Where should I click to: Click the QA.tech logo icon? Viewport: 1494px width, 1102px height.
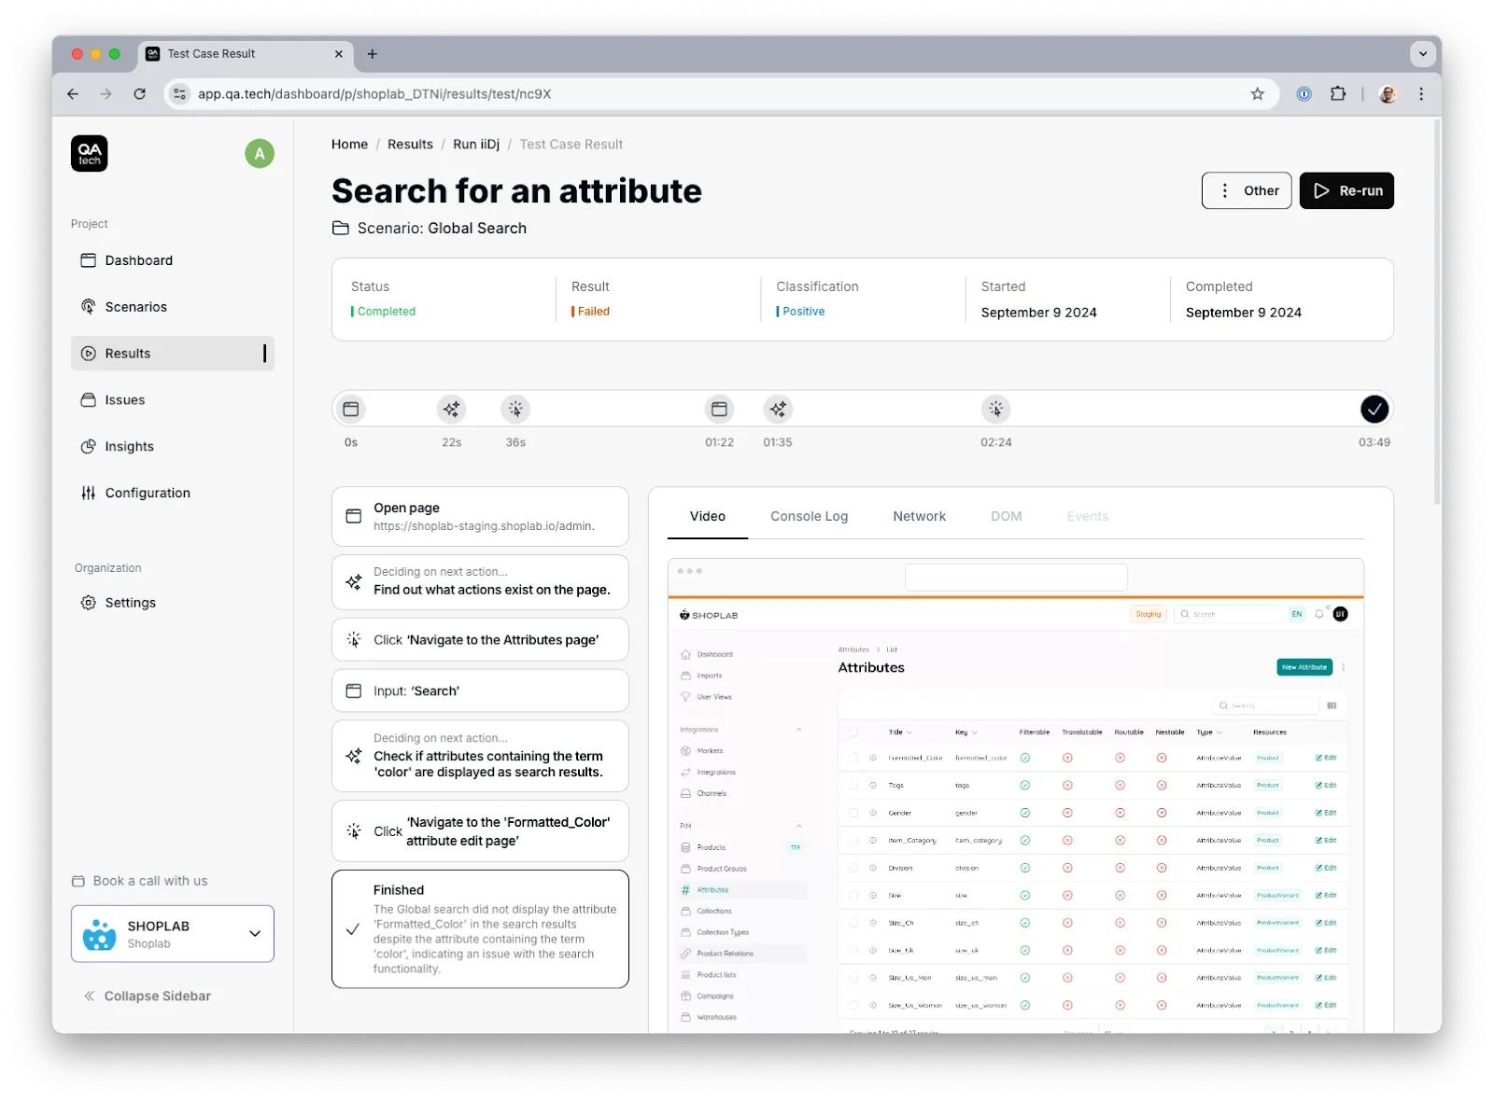[89, 154]
